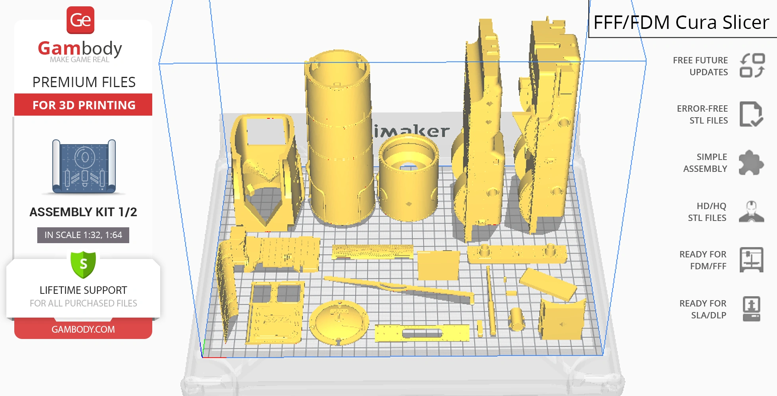Click the simple assembly puzzle piece icon
The image size is (777, 396).
(751, 163)
